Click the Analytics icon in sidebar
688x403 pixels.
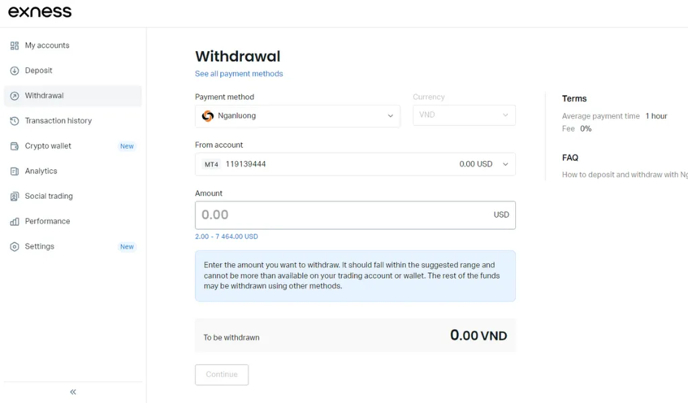click(x=15, y=171)
